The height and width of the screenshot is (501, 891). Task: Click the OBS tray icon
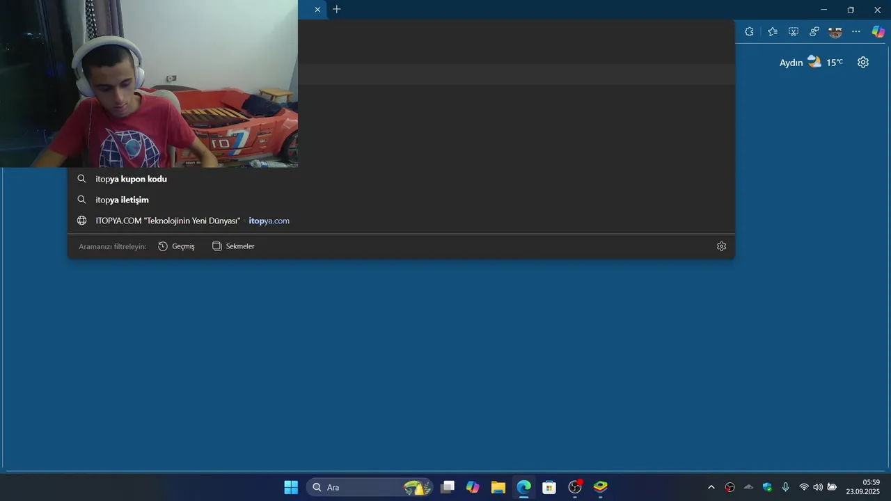[730, 487]
